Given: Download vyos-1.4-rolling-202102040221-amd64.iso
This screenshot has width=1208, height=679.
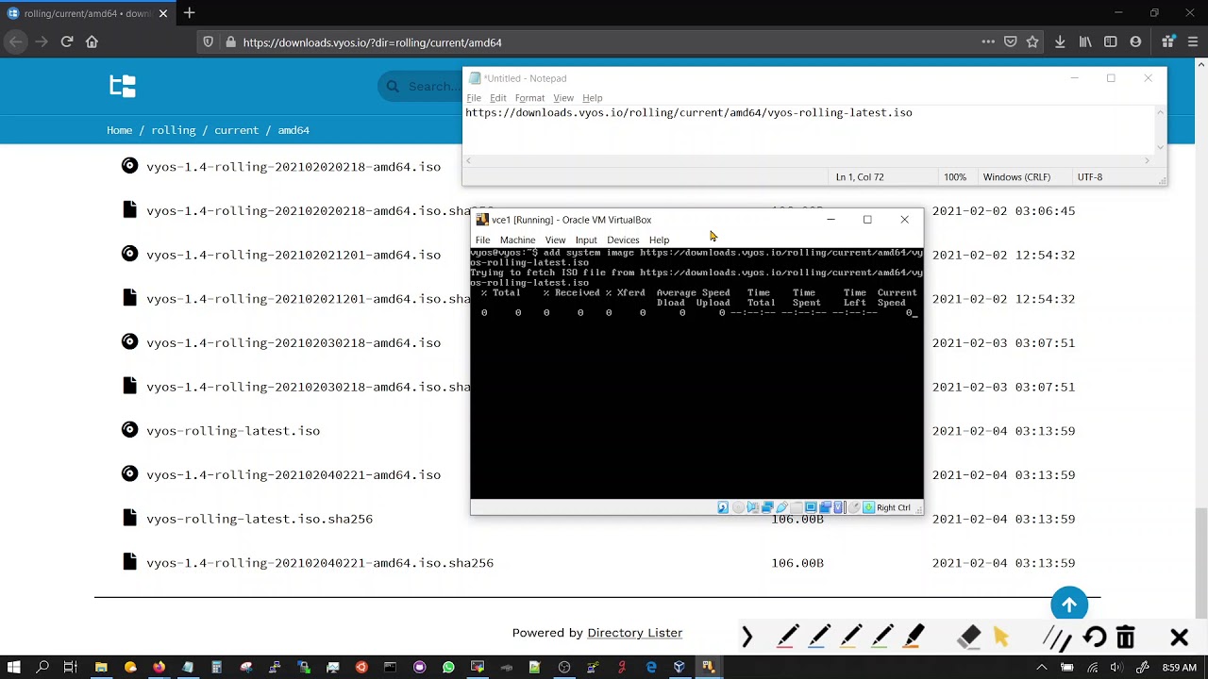Looking at the screenshot, I should coord(294,474).
